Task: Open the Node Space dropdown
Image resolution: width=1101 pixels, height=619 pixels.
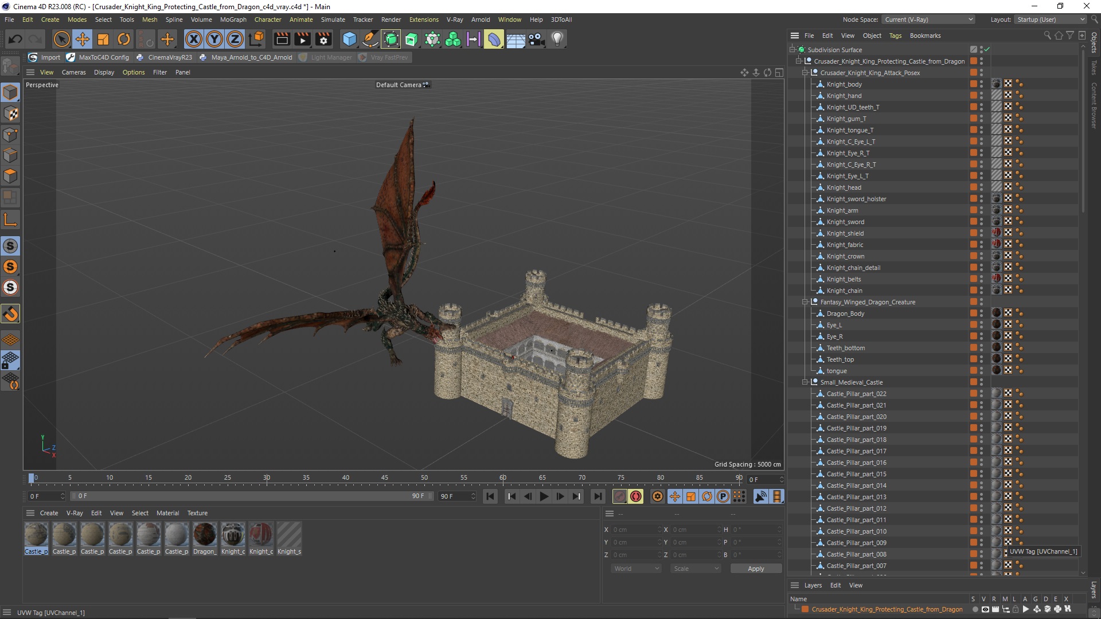Action: coord(928,19)
